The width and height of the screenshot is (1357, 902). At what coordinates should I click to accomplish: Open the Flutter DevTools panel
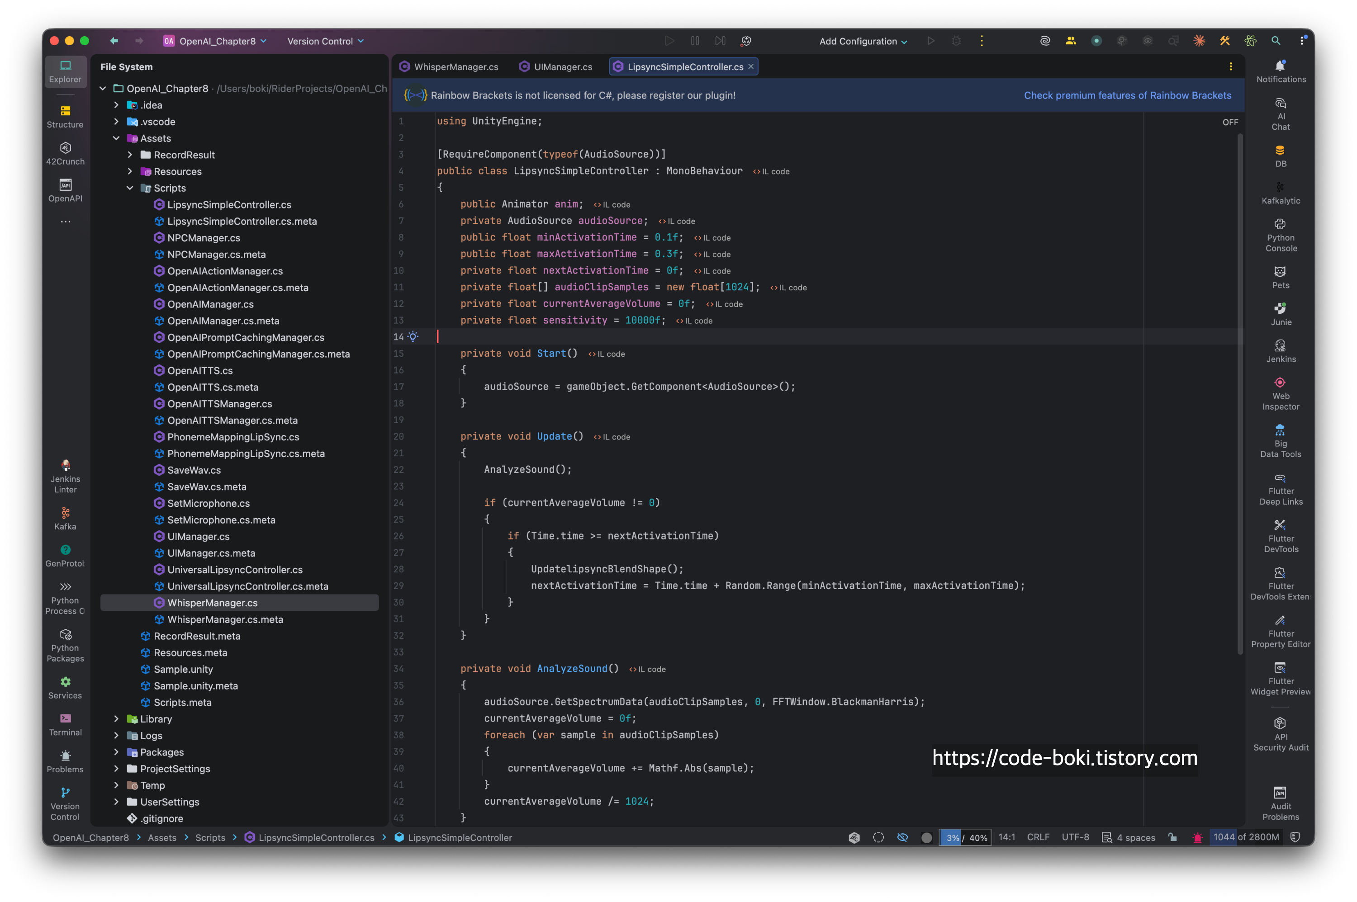(x=1281, y=536)
